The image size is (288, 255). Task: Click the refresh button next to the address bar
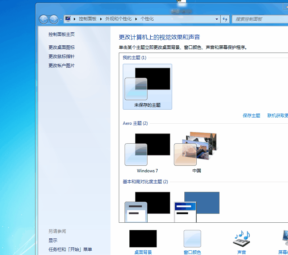225,19
